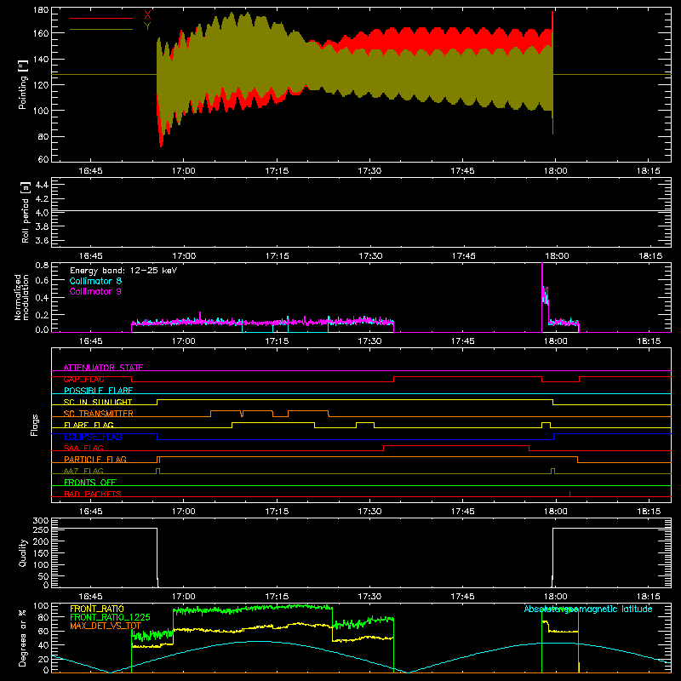Click the 'Energy band: 12-25 keV' annotation
The height and width of the screenshot is (681, 681).
tap(123, 271)
